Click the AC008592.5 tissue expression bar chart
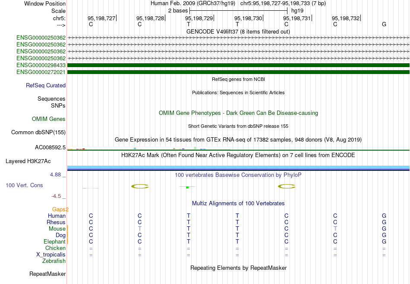 point(148,148)
